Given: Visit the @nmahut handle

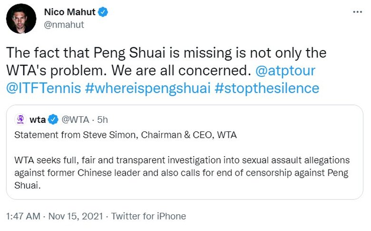Looking at the screenshot, I should [x=64, y=25].
